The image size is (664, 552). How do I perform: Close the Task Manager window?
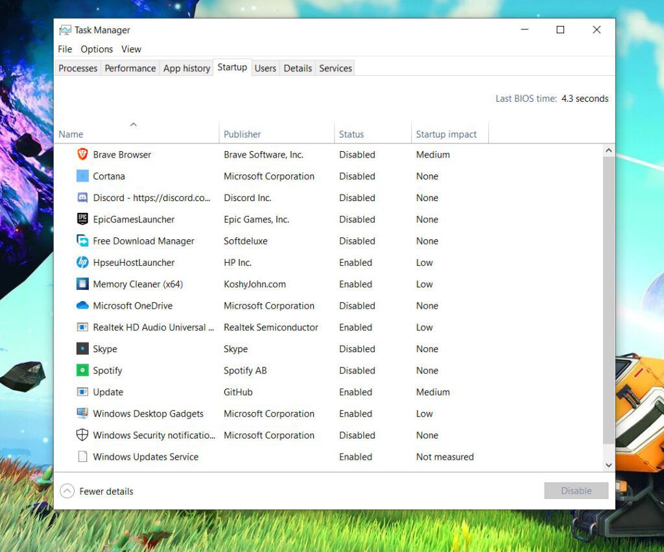tap(597, 30)
